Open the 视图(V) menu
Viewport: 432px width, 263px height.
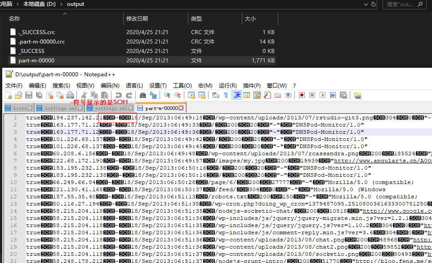tap(85, 86)
